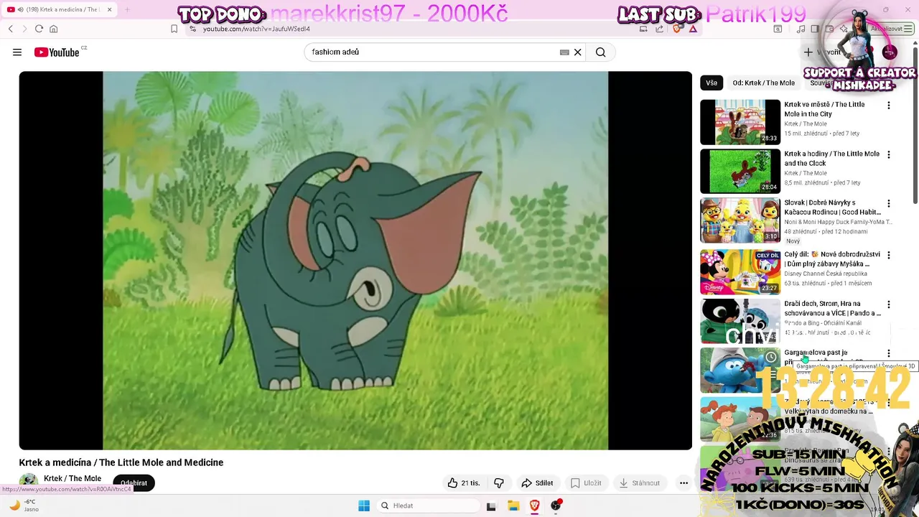Select the Vše filter chip
The height and width of the screenshot is (517, 919).
pos(712,83)
